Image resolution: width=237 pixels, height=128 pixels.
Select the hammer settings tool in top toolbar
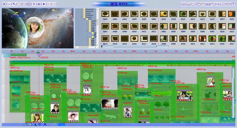tap(14, 4)
